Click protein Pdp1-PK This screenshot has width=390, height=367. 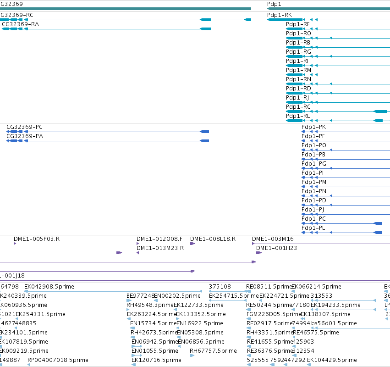click(313, 127)
